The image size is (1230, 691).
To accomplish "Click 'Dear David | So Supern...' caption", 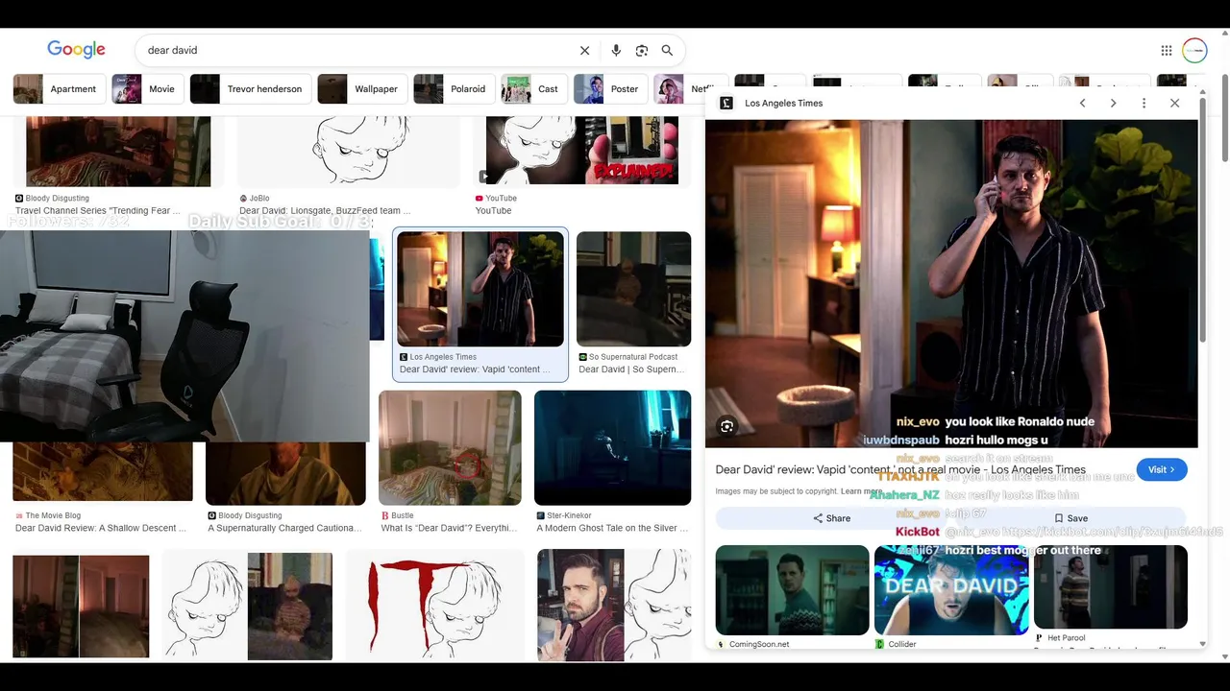I will [631, 369].
